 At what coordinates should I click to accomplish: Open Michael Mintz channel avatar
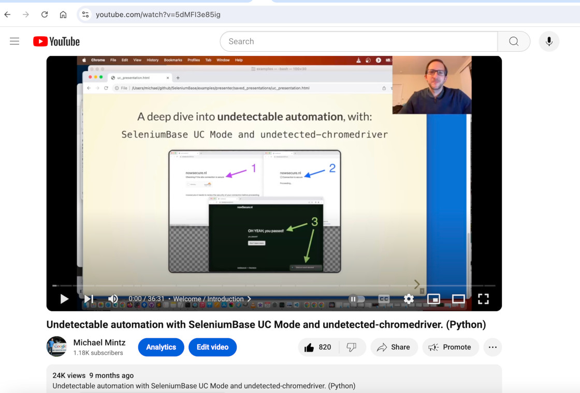tap(56, 346)
